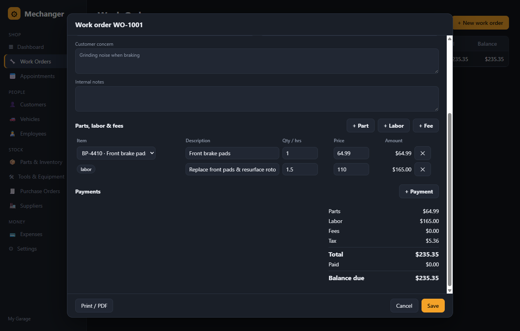Click the Suppliers factory icon

(x=13, y=206)
